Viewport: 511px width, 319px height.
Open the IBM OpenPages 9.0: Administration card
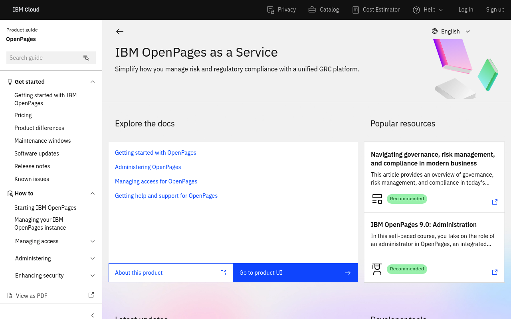point(434,247)
